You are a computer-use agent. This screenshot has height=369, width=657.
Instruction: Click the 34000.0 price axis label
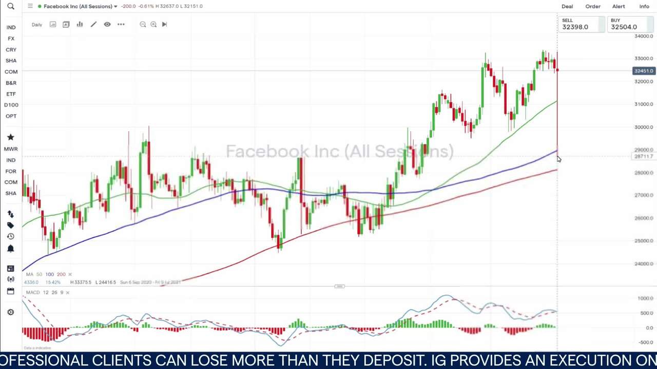click(644, 36)
